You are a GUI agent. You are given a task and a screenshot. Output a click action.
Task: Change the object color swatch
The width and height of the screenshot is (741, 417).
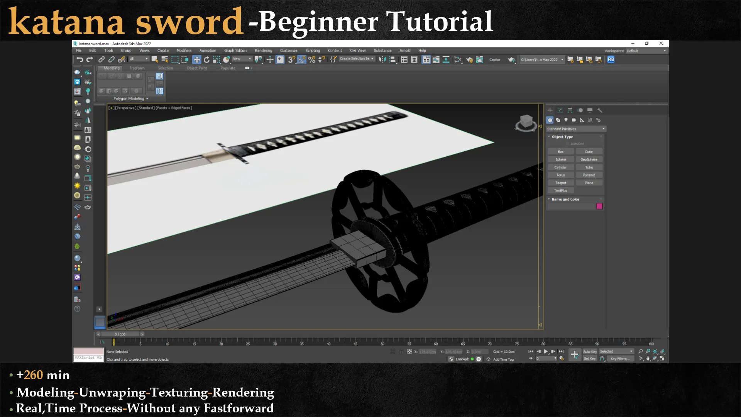click(599, 206)
